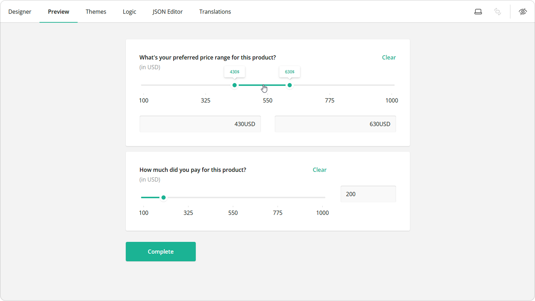
Task: Select the Preview tab
Action: (59, 12)
